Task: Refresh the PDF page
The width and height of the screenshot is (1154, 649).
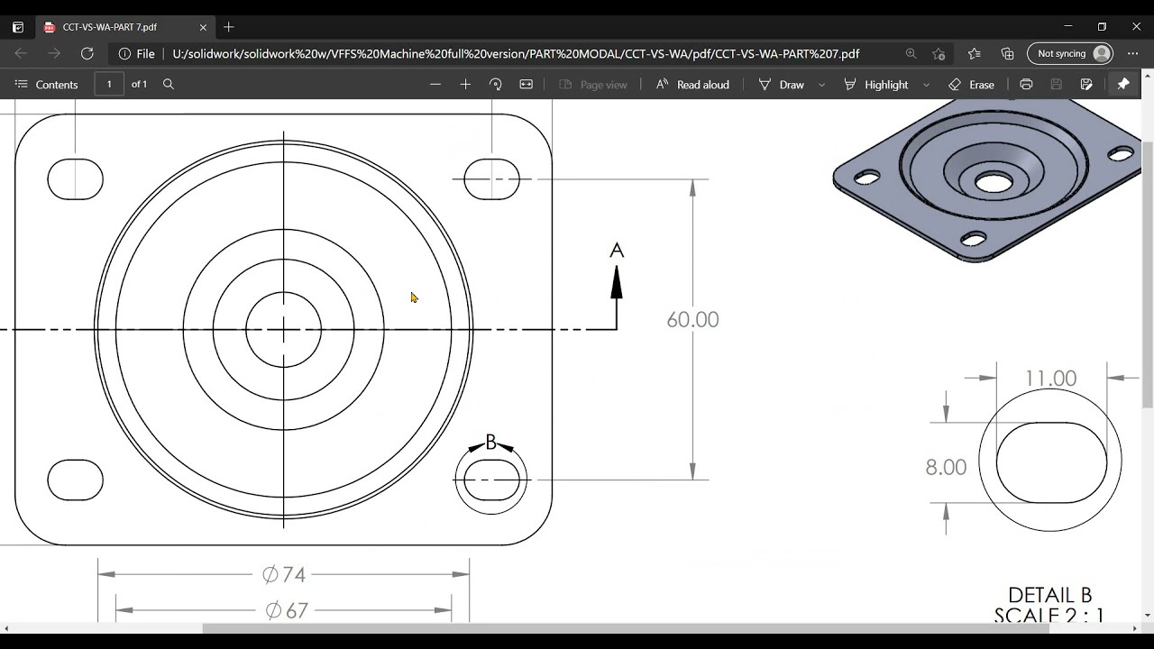Action: [87, 54]
